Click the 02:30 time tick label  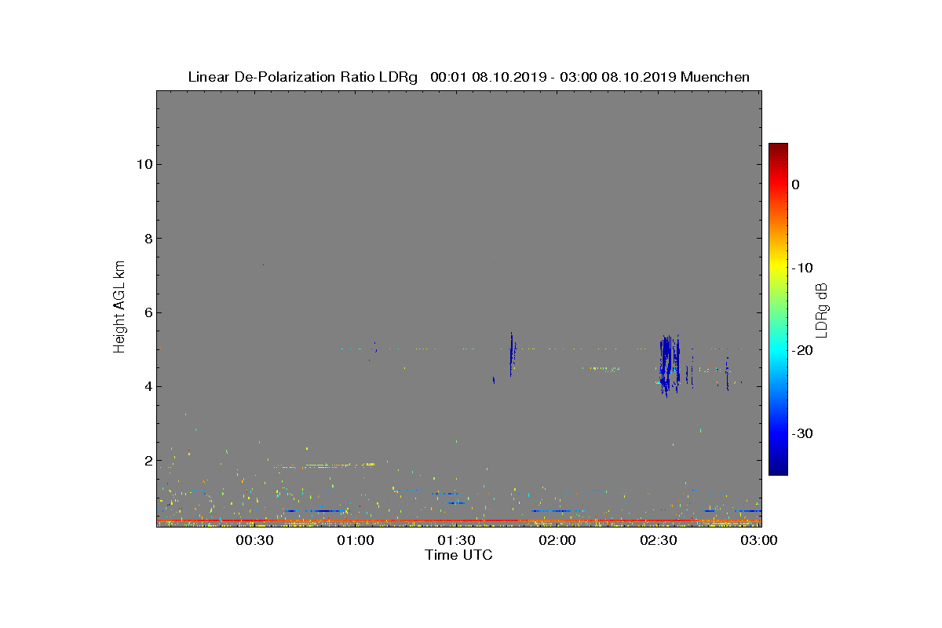click(x=659, y=541)
